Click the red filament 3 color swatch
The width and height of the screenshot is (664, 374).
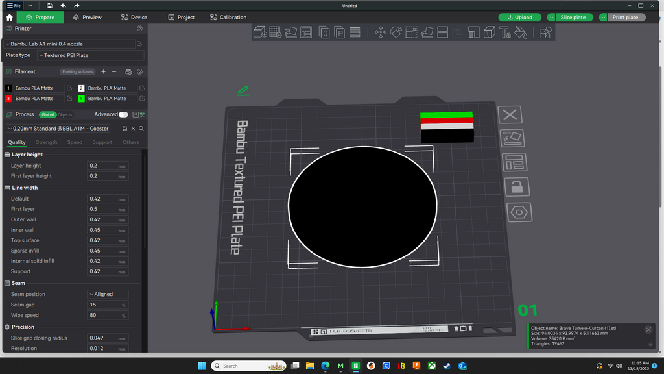tap(8, 99)
